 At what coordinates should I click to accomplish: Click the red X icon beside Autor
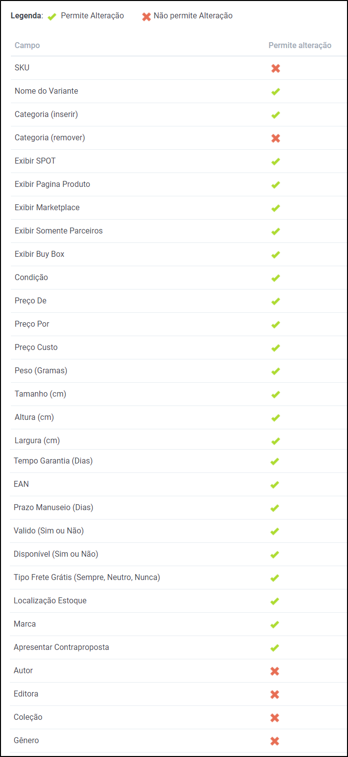(x=275, y=671)
